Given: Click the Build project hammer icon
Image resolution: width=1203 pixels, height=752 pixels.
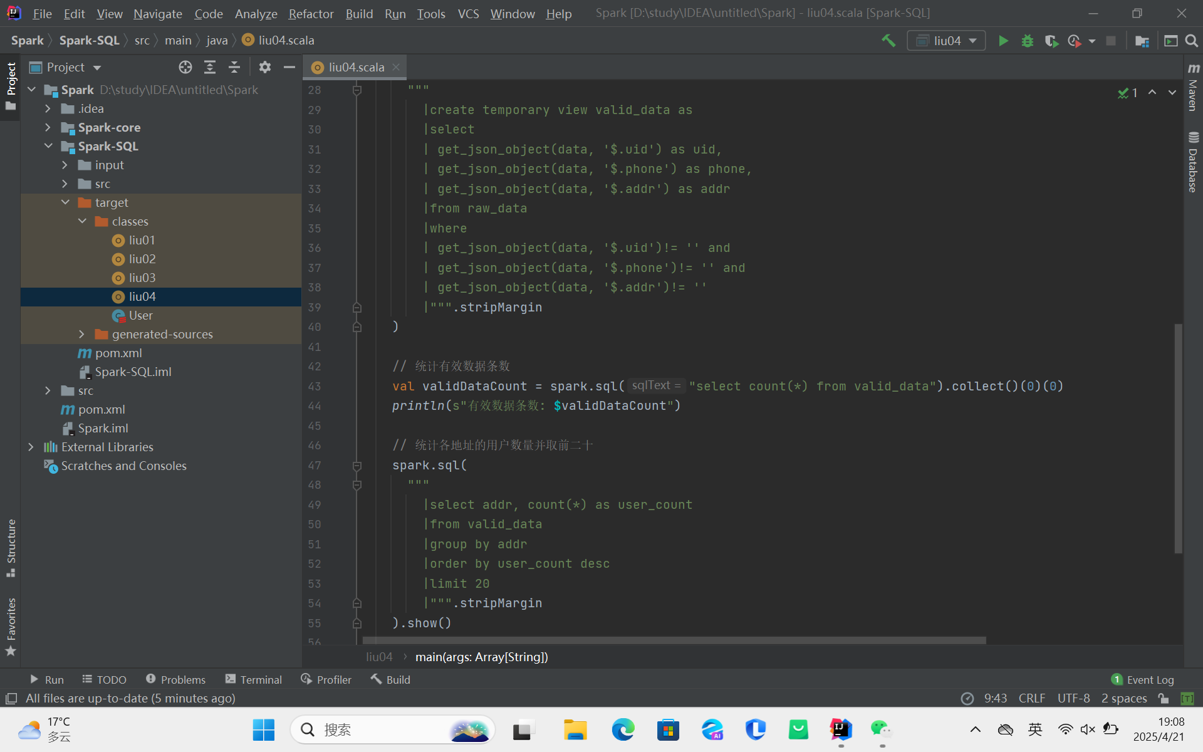Looking at the screenshot, I should tap(888, 41).
